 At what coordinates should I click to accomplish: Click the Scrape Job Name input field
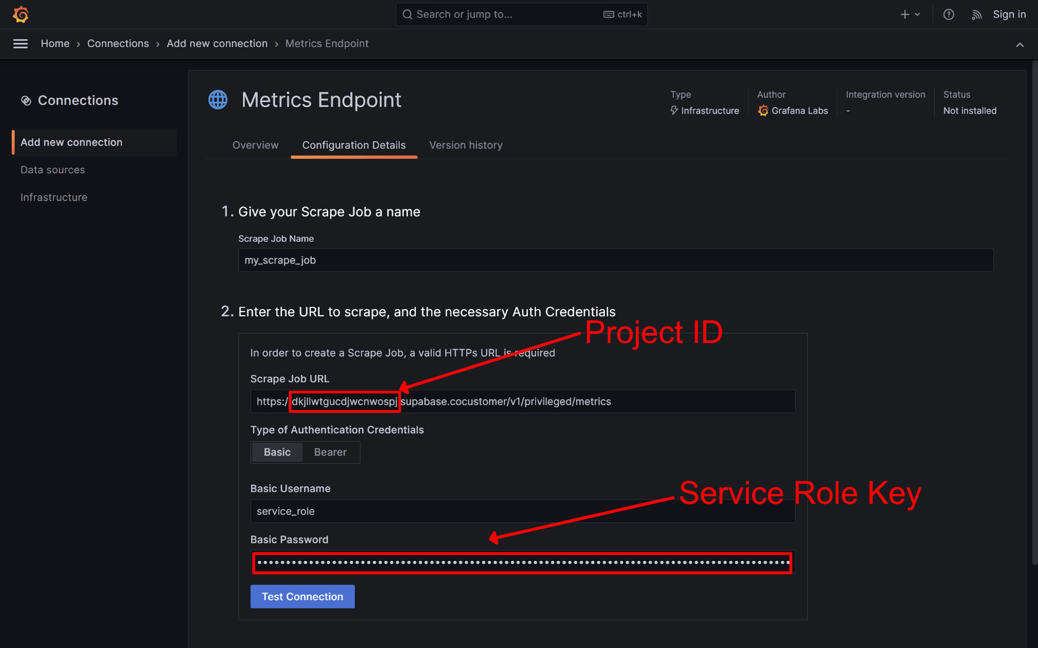tap(615, 260)
